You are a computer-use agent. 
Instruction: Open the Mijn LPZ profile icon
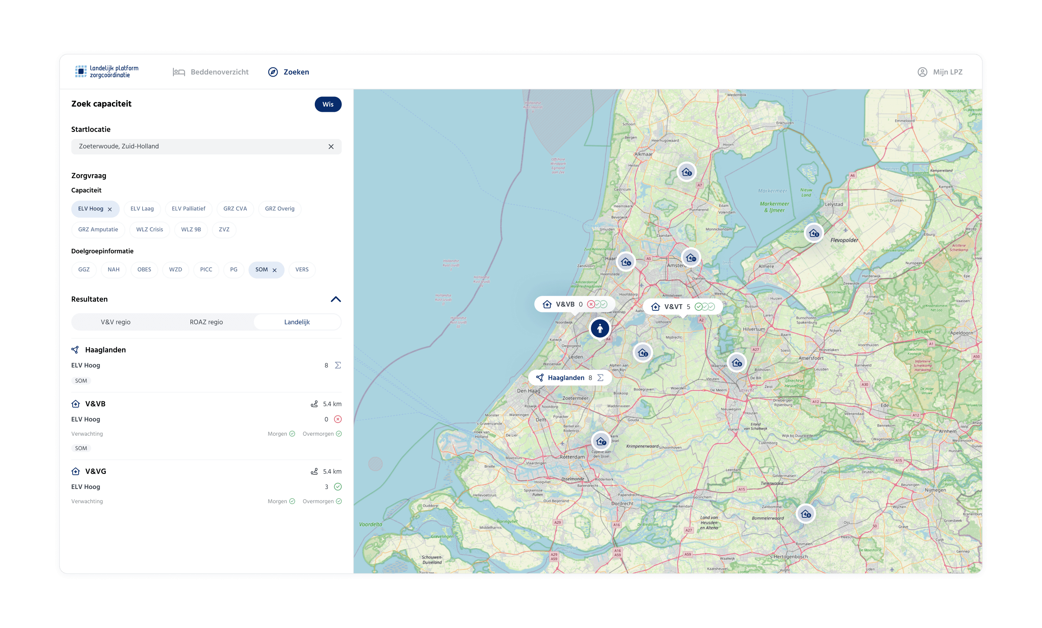pos(922,72)
